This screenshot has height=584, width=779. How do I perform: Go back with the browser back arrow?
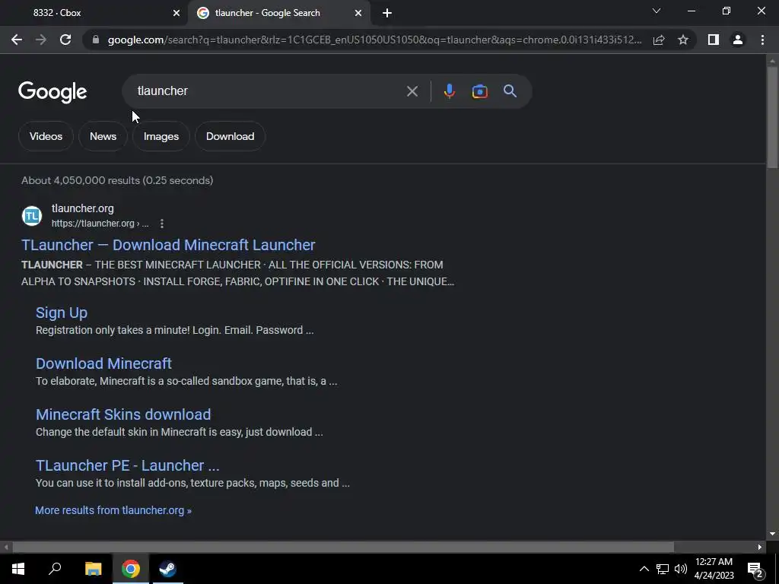[17, 40]
